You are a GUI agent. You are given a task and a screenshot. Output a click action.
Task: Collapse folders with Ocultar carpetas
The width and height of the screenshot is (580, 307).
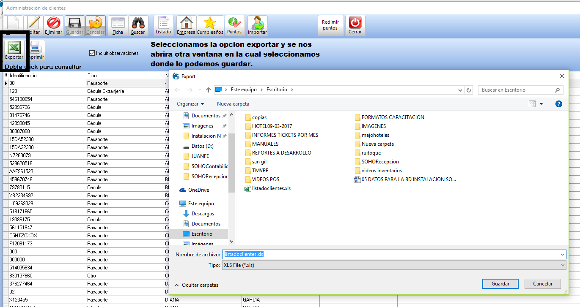[196, 285]
